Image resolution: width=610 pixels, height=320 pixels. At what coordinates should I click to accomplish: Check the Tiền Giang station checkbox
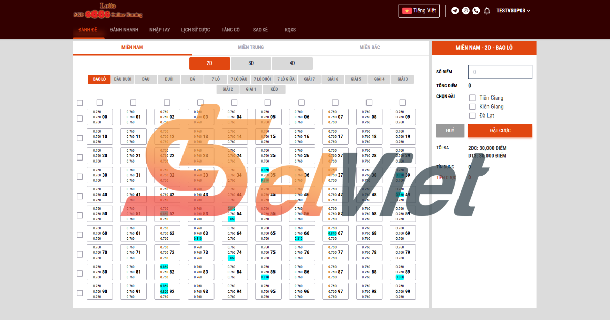click(x=472, y=98)
